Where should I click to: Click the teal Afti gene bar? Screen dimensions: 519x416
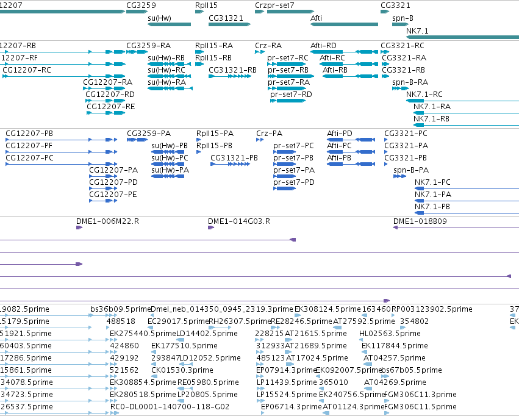point(344,24)
